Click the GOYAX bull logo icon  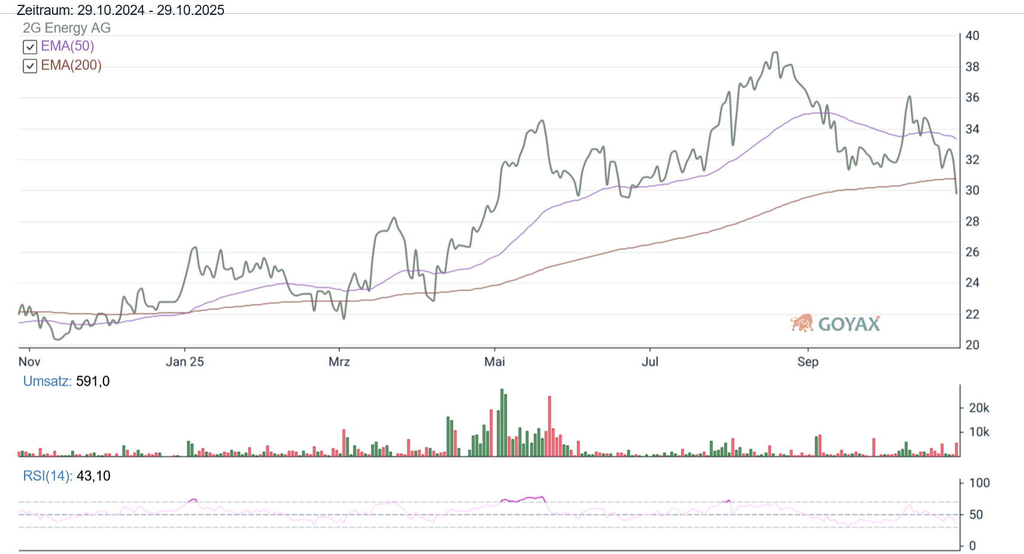[x=802, y=323]
